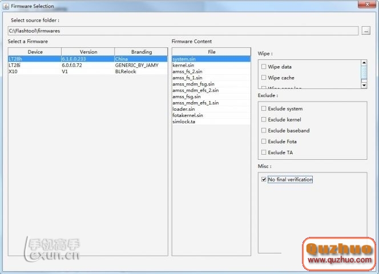Edit the source folder path field
379x274 pixels.
tap(183, 31)
